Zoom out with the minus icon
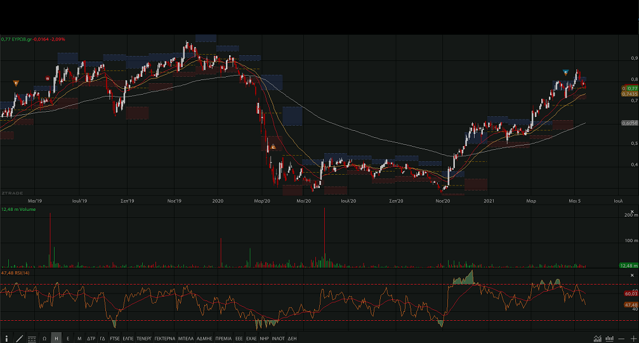Screen dimensions: 639x343 (621, 339)
